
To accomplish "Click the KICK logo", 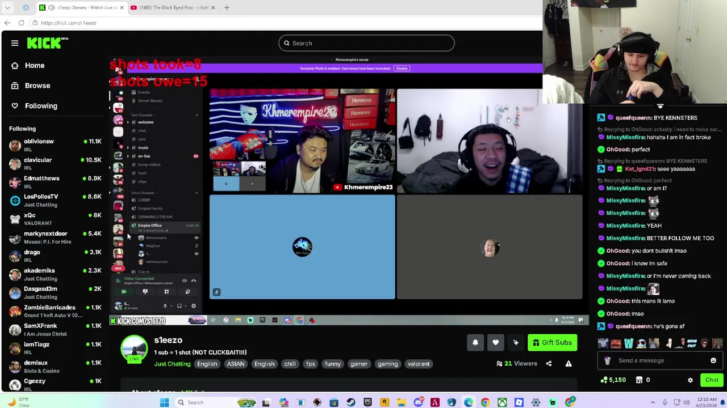I will click(48, 43).
